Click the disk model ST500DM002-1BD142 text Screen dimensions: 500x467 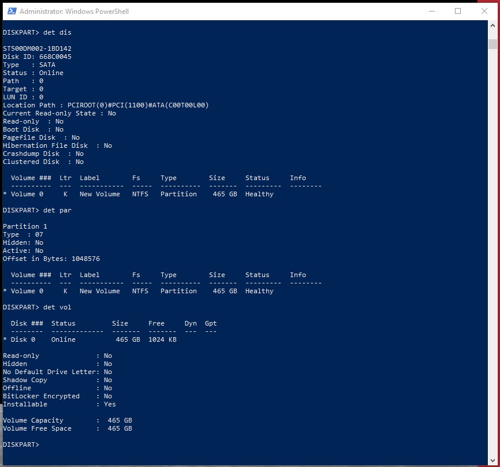(x=37, y=48)
